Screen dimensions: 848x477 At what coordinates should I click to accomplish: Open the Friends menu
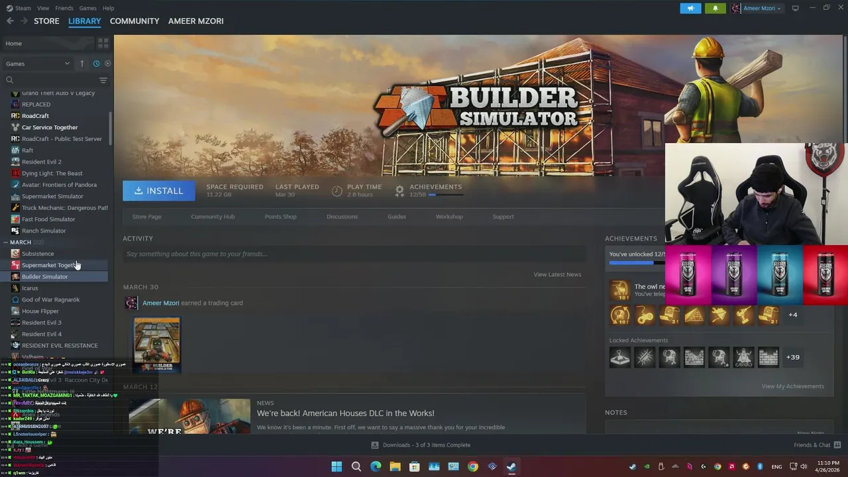(64, 8)
